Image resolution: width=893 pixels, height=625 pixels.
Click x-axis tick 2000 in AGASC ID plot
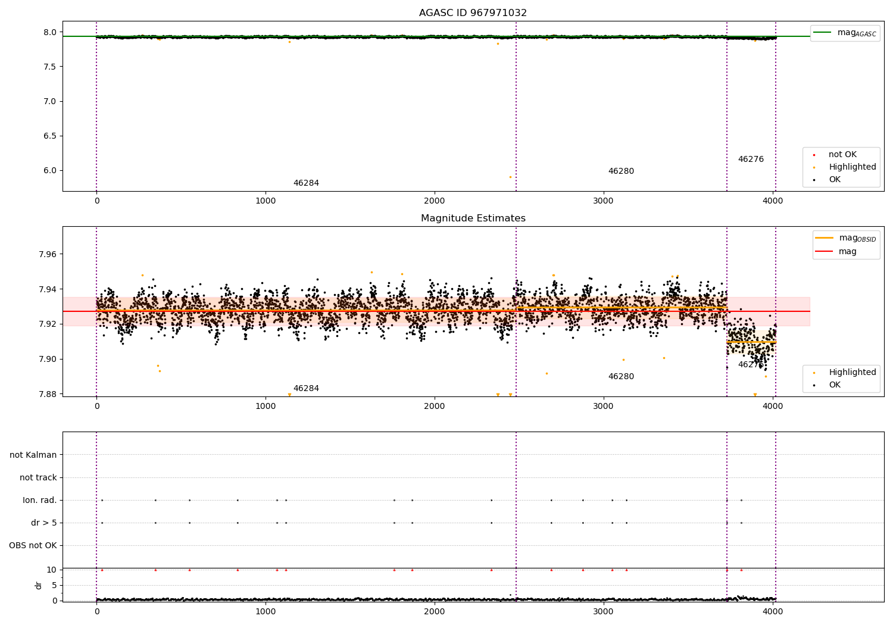(x=435, y=201)
